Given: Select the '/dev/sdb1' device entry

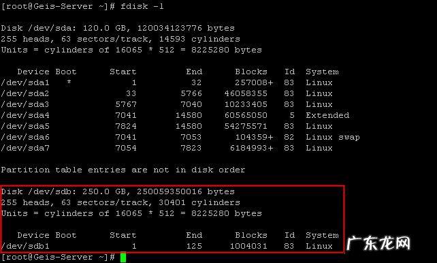Looking at the screenshot, I should coord(25,246).
